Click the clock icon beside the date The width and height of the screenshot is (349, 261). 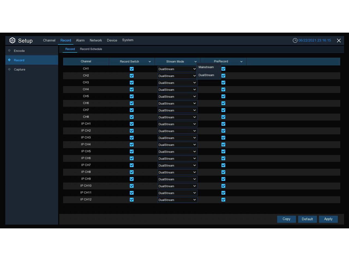295,41
